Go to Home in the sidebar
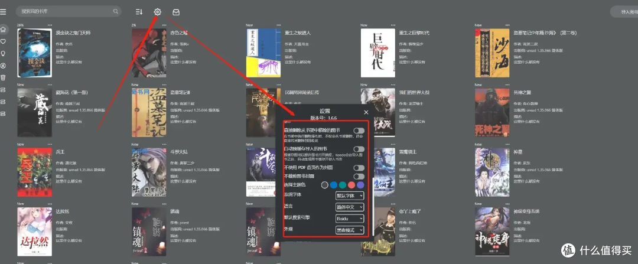Viewport: 638px width, 264px height. click(x=4, y=30)
